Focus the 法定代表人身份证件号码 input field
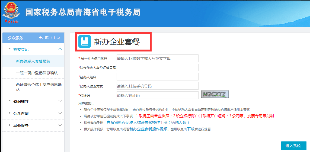The image size is (310, 152). coord(157,67)
